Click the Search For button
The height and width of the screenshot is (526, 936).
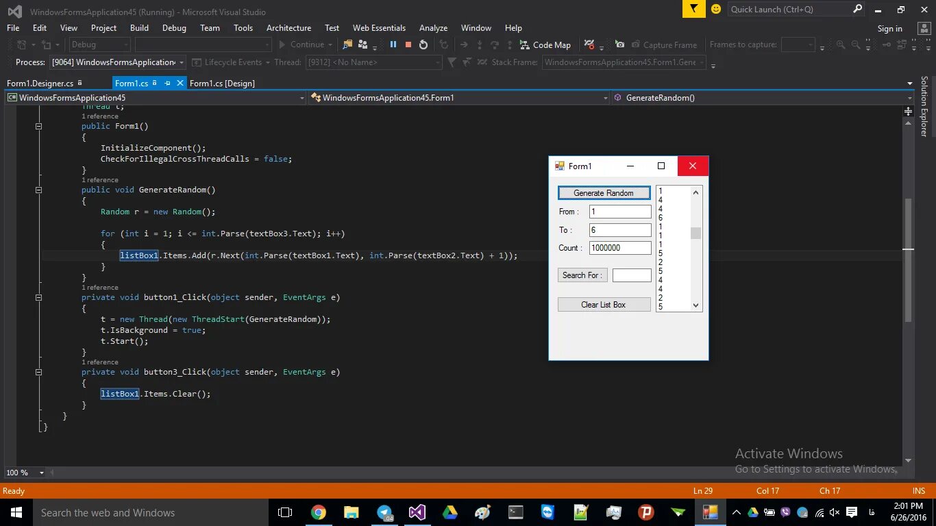[x=582, y=275]
